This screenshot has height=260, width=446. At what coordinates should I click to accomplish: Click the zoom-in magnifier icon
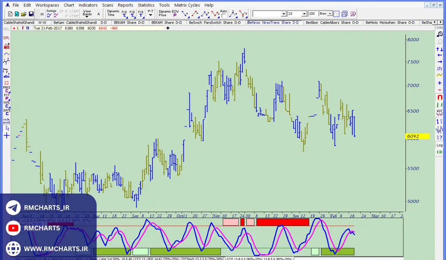pos(440,34)
